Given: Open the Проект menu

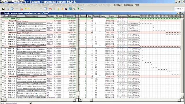Looking at the screenshot, I should pos(5,5).
